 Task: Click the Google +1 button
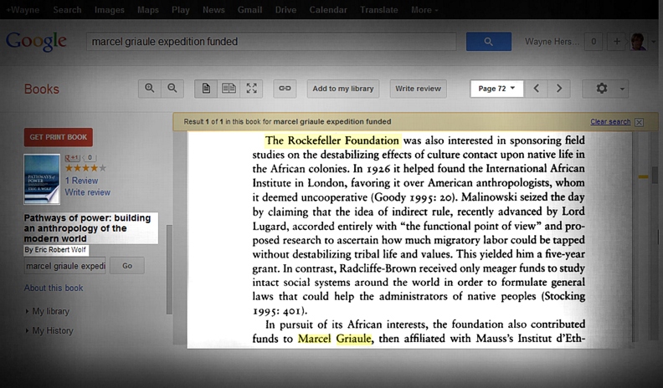coord(72,157)
